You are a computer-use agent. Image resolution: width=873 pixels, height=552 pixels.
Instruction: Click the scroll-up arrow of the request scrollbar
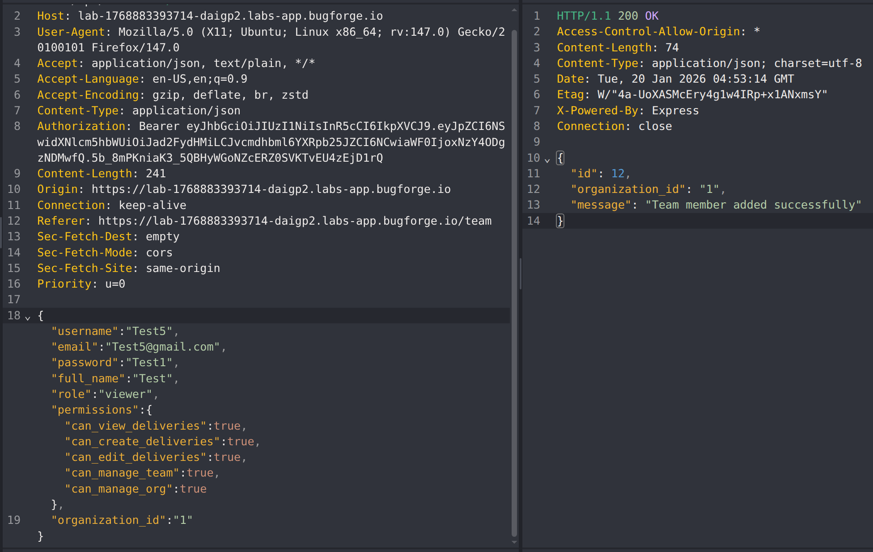[x=514, y=9]
